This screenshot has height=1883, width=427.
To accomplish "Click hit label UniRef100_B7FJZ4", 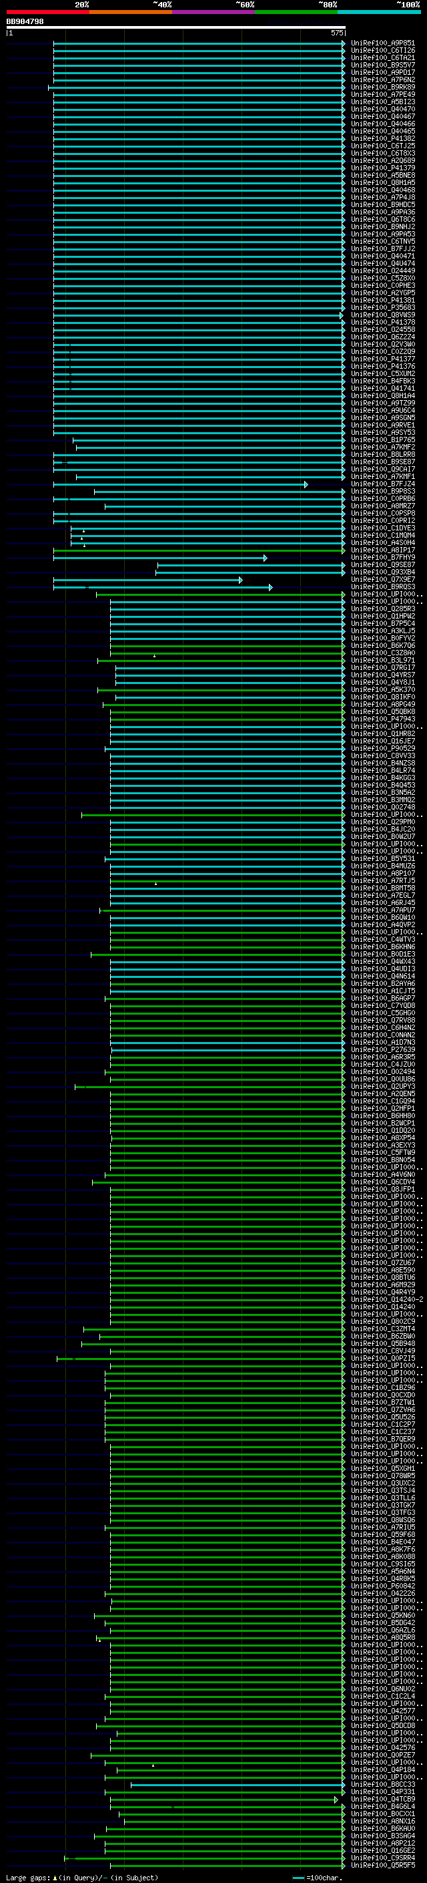I will tap(382, 484).
